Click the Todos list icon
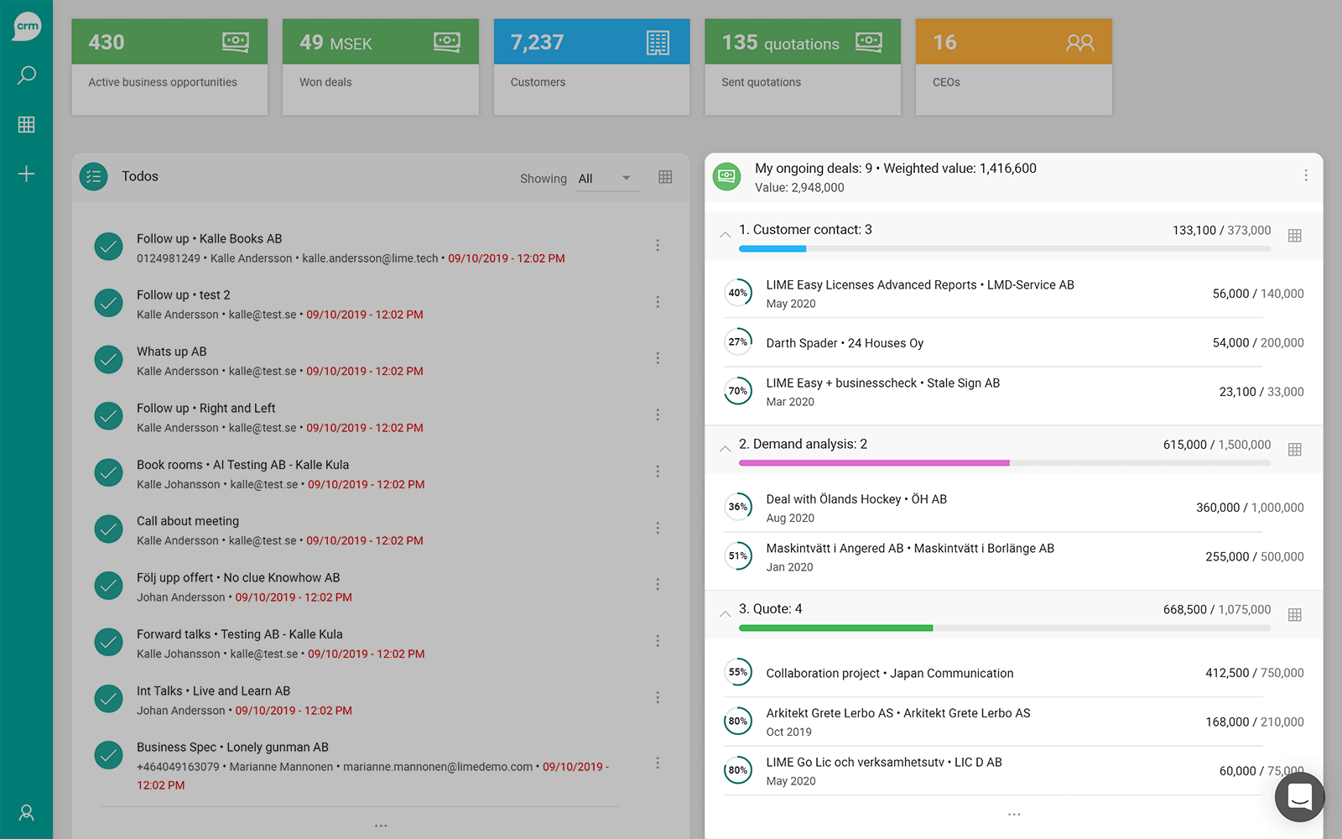Image resolution: width=1342 pixels, height=839 pixels. (x=94, y=177)
